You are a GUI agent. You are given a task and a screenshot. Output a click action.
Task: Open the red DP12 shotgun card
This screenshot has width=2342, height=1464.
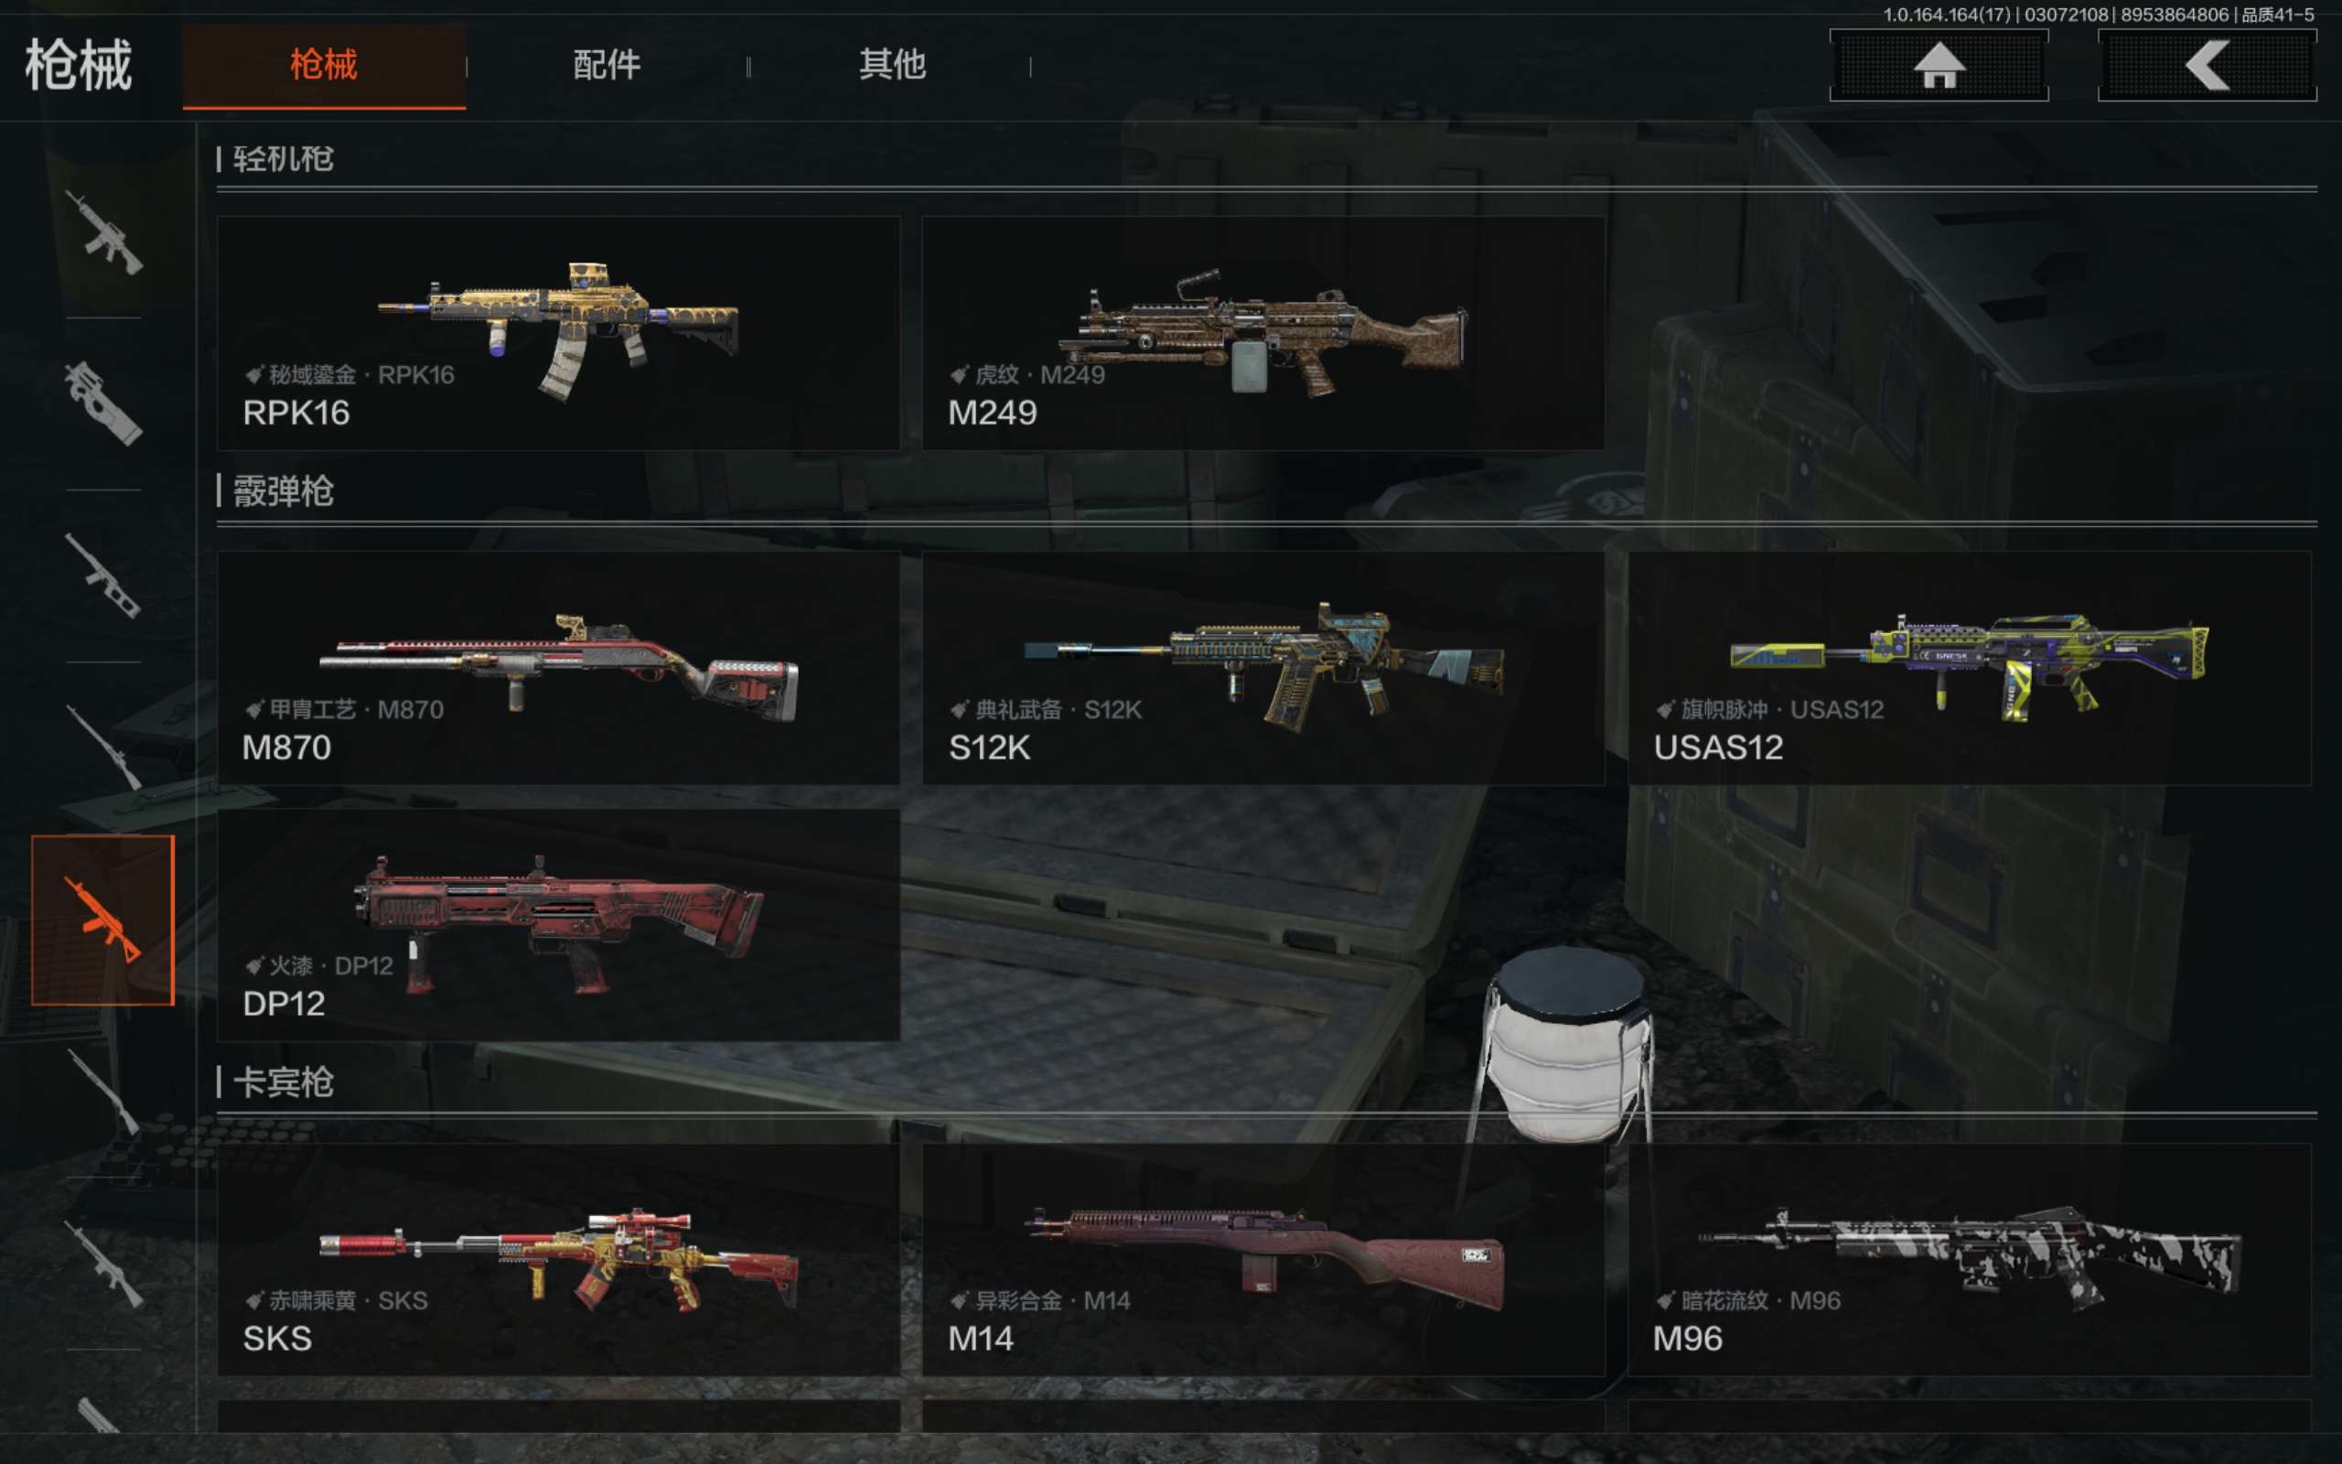tap(558, 926)
